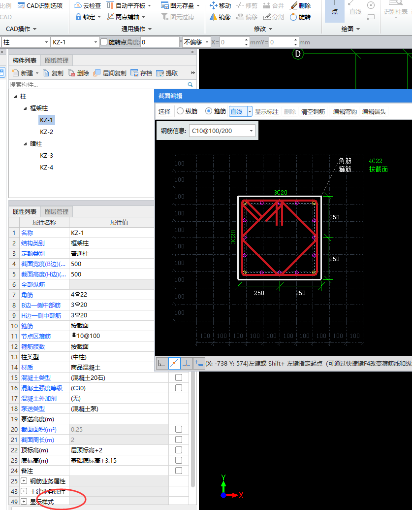Click the search magnifier icon
The height and width of the screenshot is (510, 412).
coord(190,85)
